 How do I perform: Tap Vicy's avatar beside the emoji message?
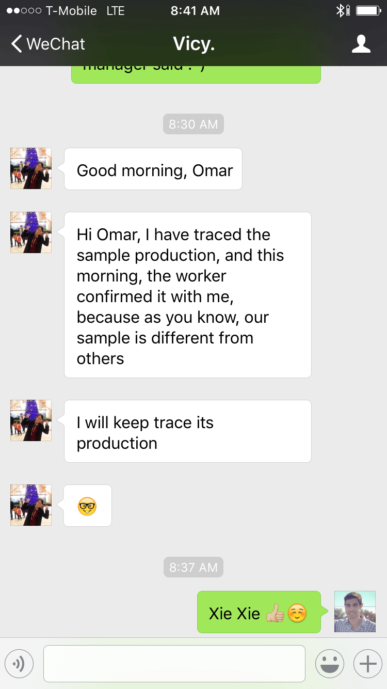click(31, 505)
